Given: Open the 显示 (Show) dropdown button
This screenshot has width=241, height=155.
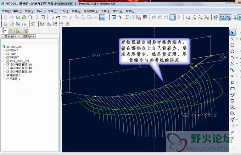Looking at the screenshot, I should coord(9,36).
